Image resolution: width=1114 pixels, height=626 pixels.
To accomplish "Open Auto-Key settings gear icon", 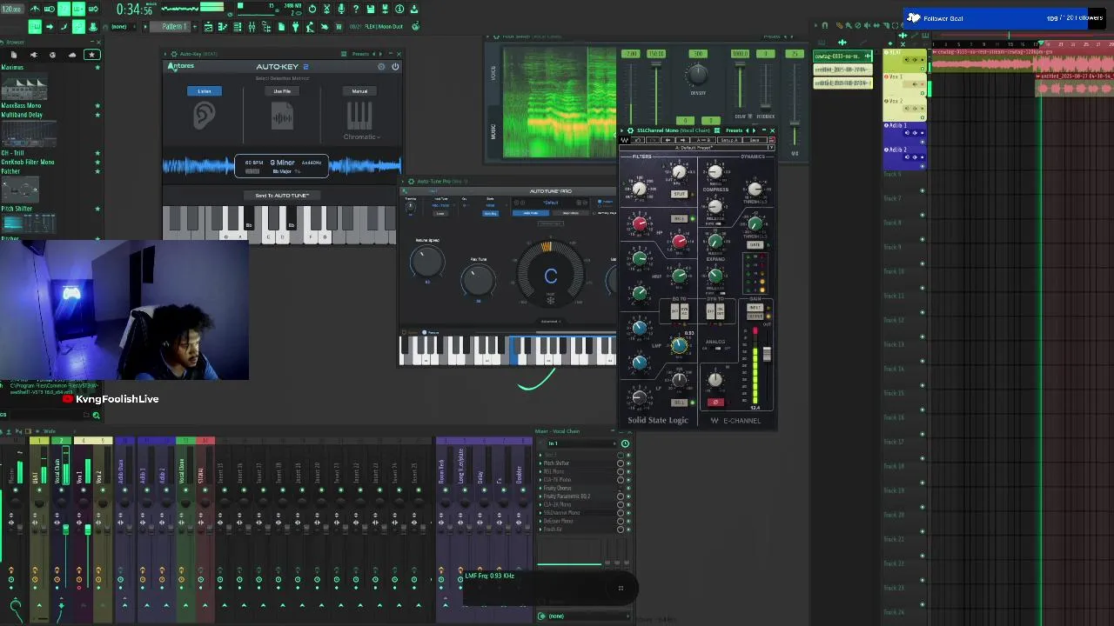I will 380,66.
